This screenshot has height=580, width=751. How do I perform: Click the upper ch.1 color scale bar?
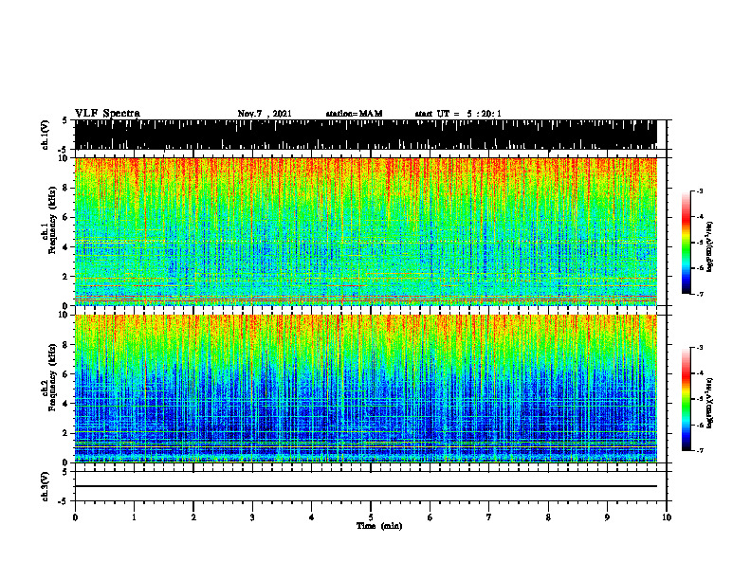[x=686, y=243]
